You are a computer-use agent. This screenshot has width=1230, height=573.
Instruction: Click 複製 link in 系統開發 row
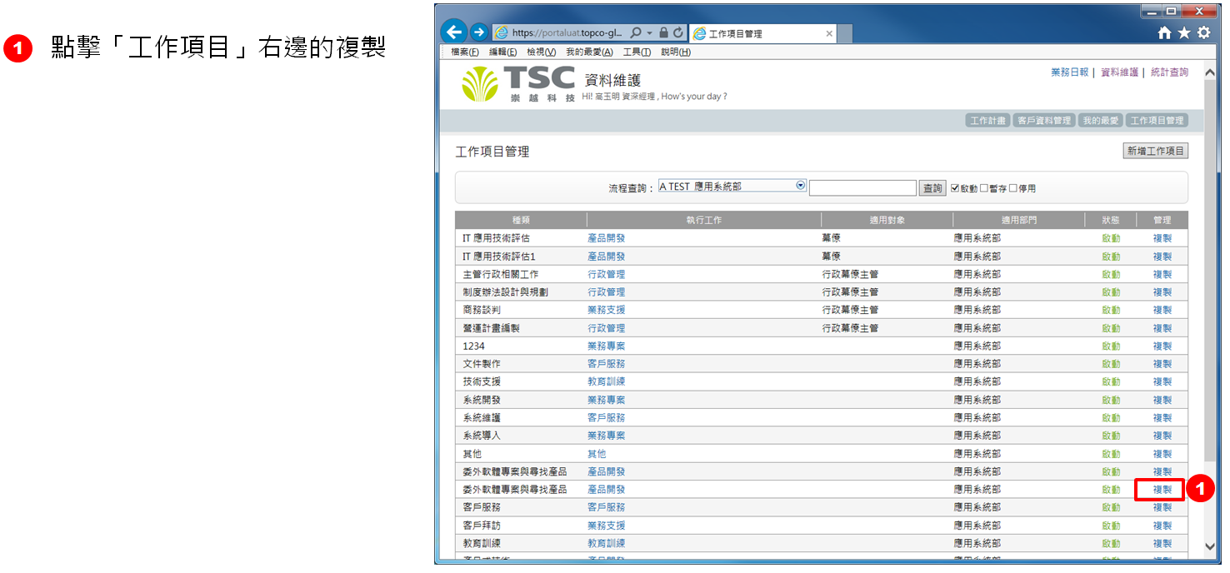(x=1162, y=400)
